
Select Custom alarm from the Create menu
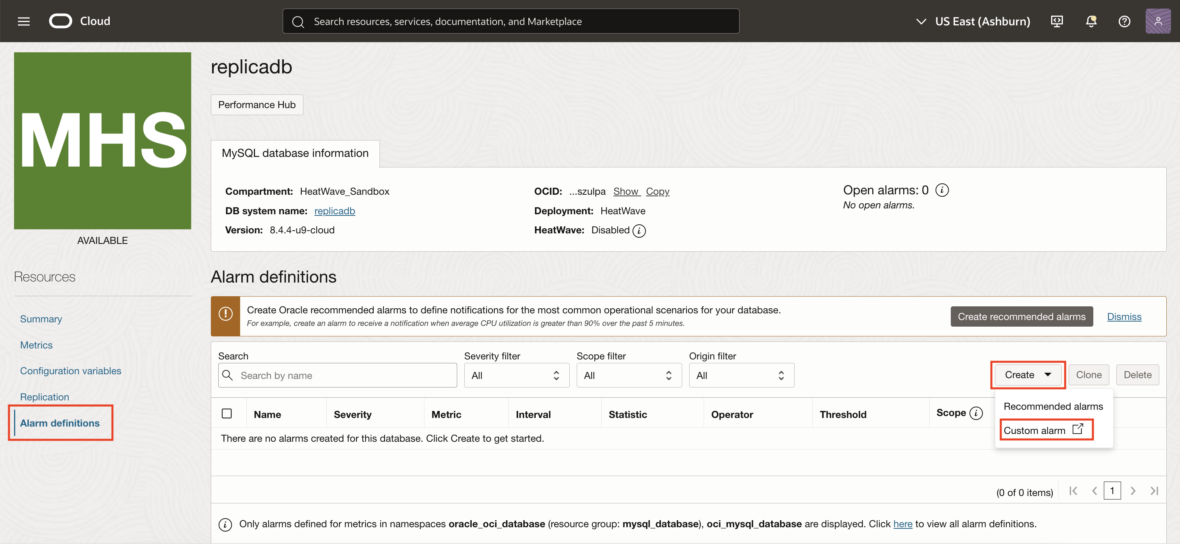tap(1035, 430)
